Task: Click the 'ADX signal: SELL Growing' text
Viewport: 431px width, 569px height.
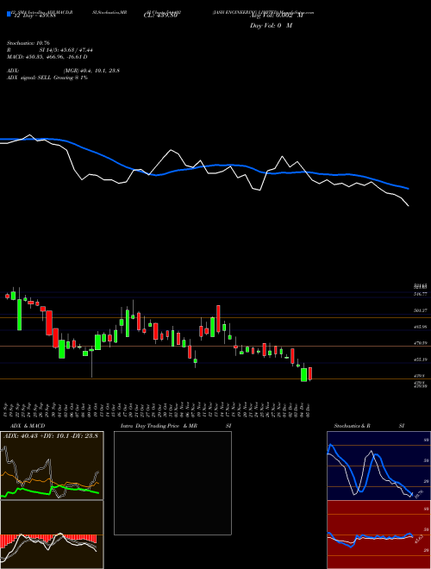Action: [41, 78]
